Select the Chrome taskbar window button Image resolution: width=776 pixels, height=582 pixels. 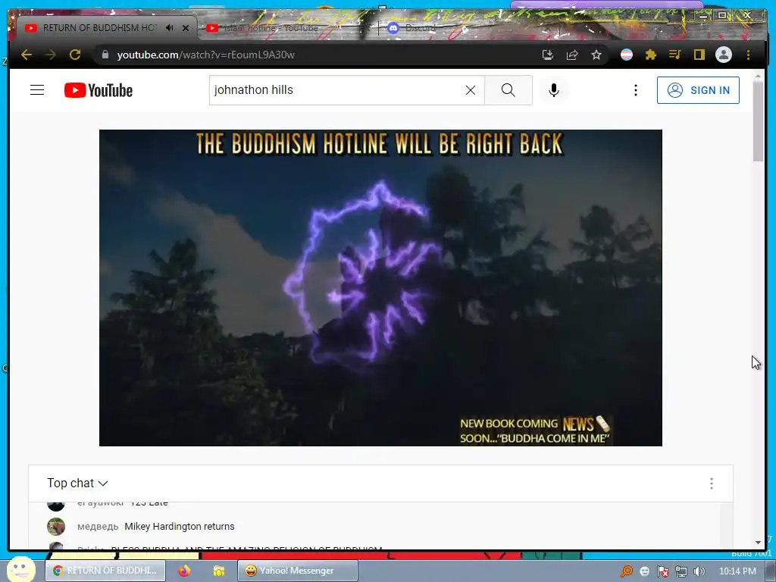[x=105, y=571]
